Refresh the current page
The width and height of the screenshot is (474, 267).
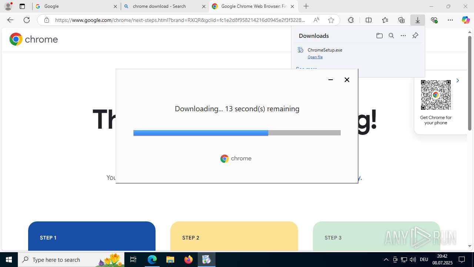[27, 20]
